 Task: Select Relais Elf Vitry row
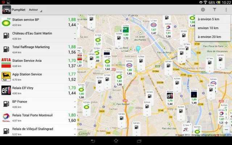(39, 90)
